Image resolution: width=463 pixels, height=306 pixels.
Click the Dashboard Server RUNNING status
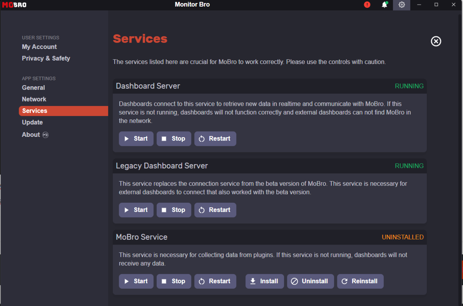[x=409, y=86]
